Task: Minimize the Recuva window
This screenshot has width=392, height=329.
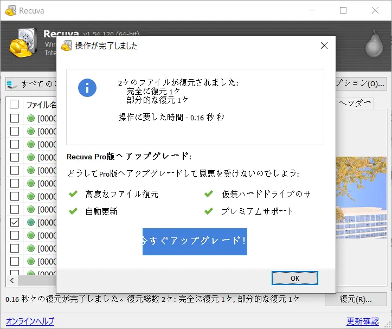Action: 312,10
